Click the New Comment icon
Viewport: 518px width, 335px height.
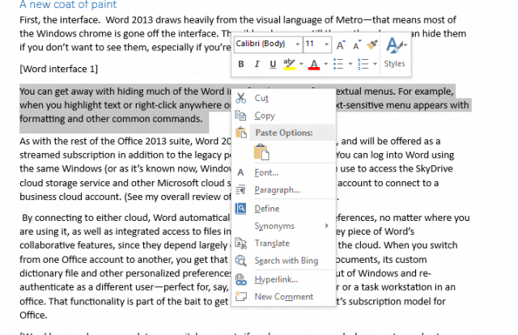tap(241, 296)
